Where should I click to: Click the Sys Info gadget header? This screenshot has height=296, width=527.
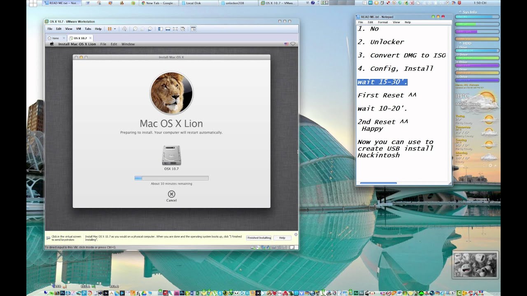click(470, 12)
